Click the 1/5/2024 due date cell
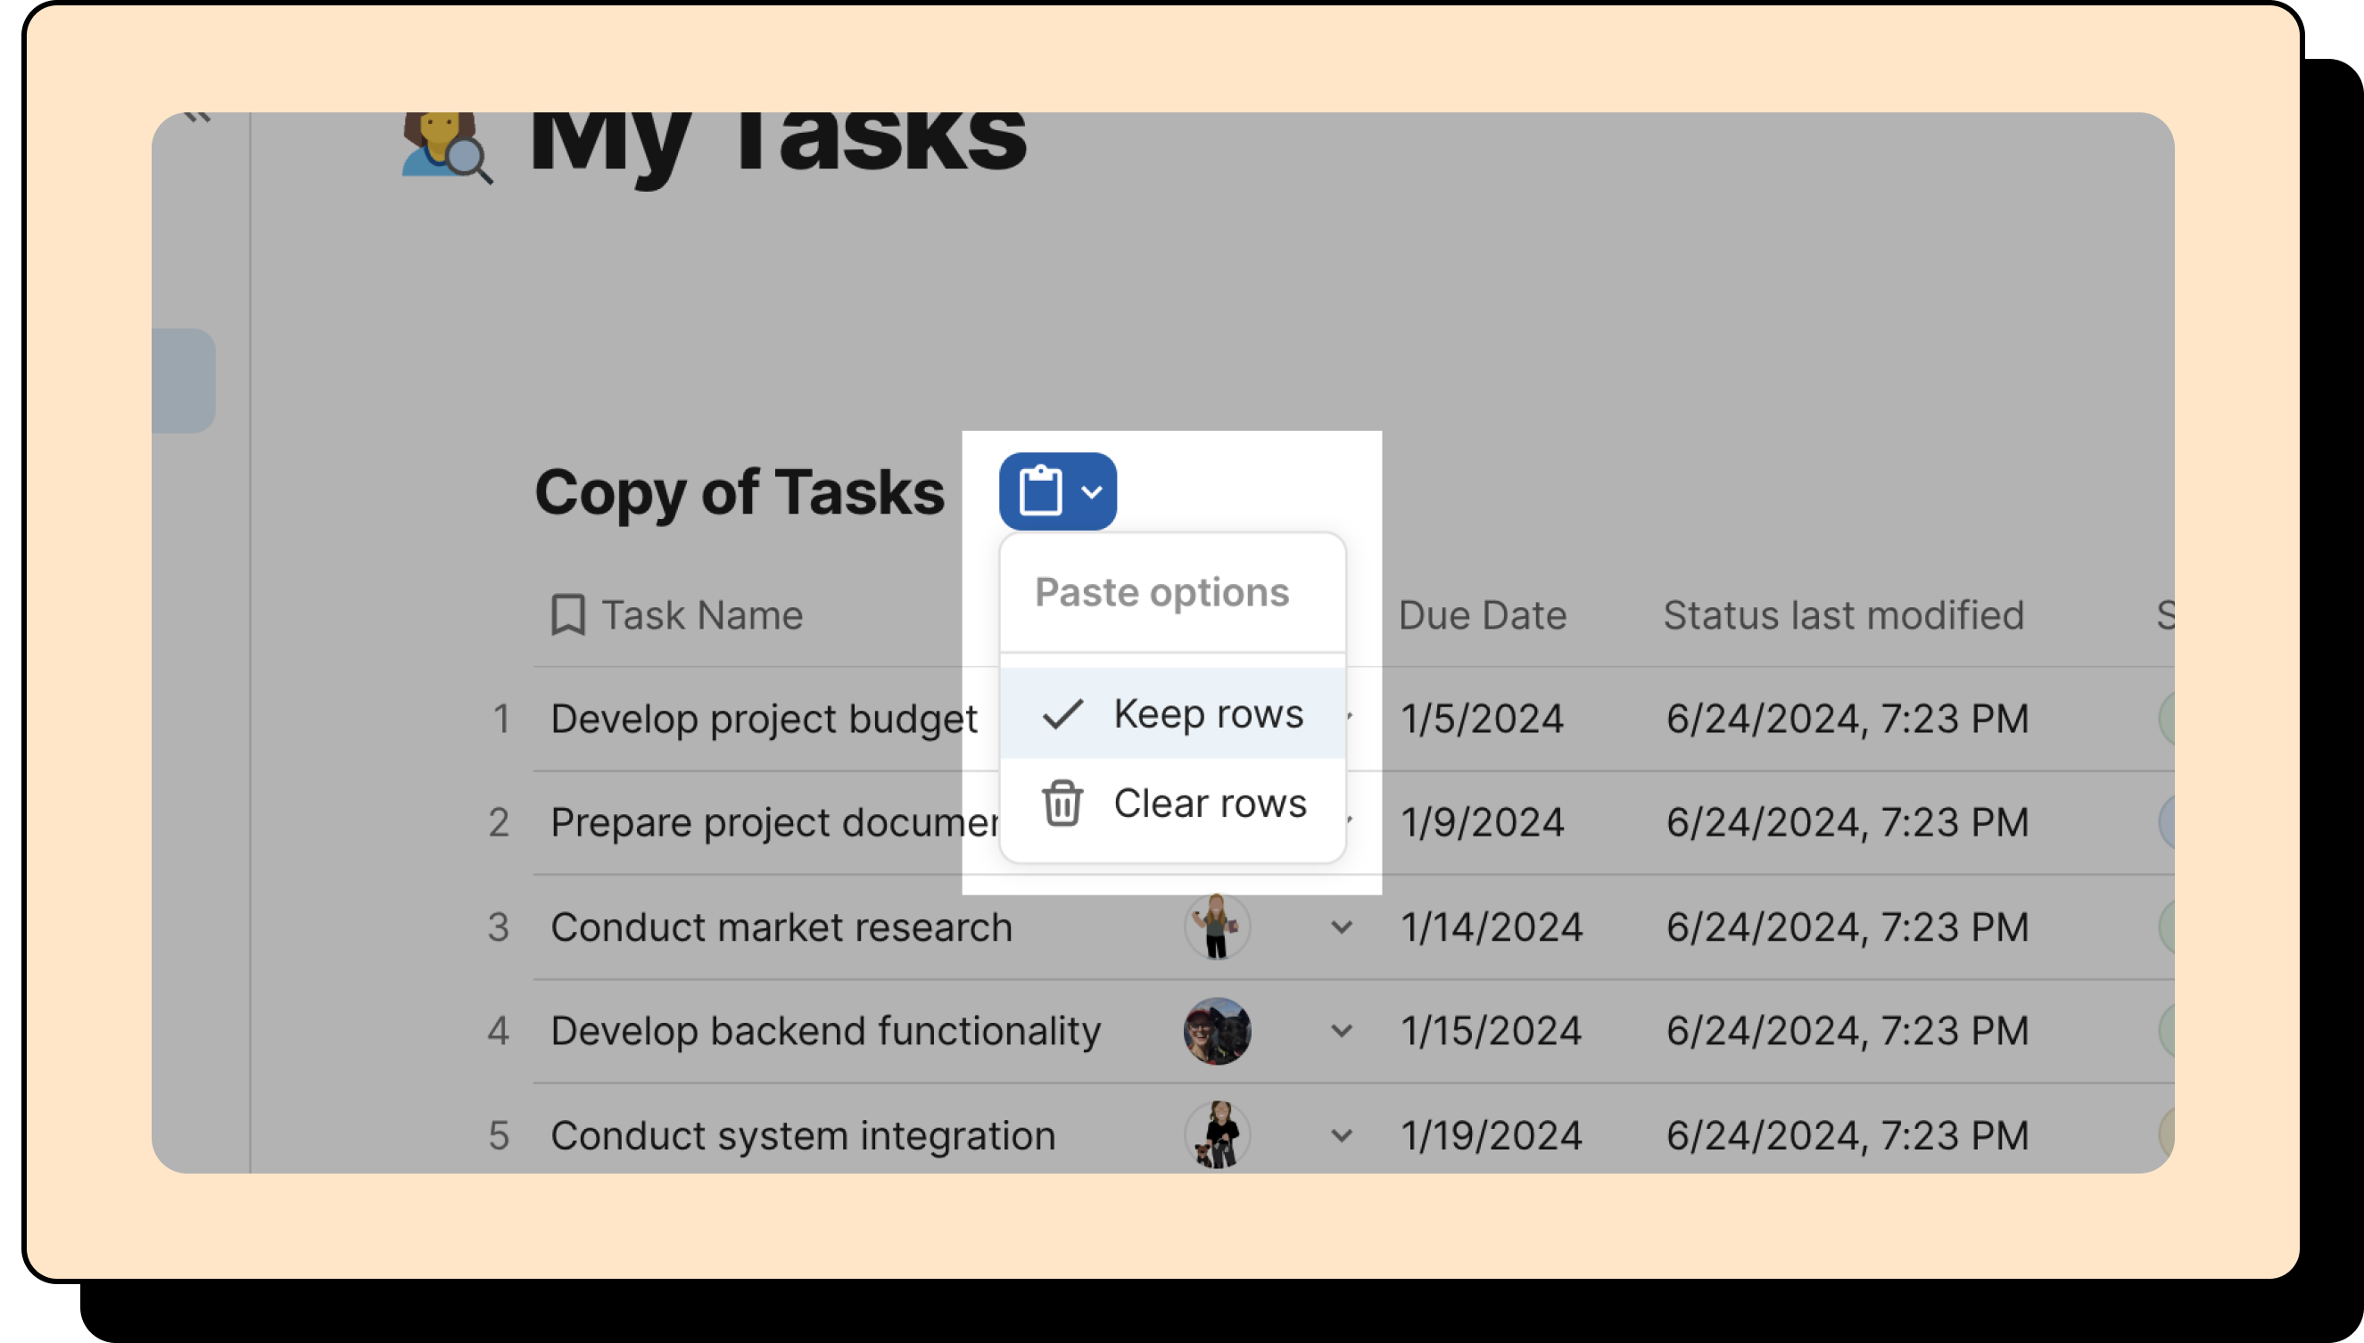2364x1343 pixels. pos(1482,719)
